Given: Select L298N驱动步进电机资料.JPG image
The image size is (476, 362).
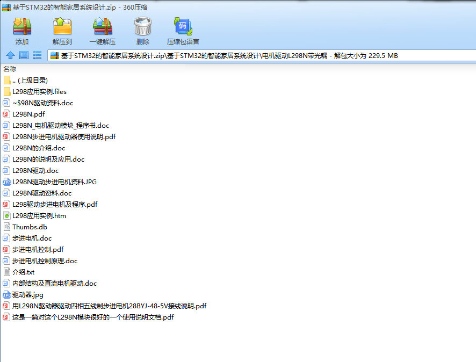Looking at the screenshot, I should [x=50, y=182].
